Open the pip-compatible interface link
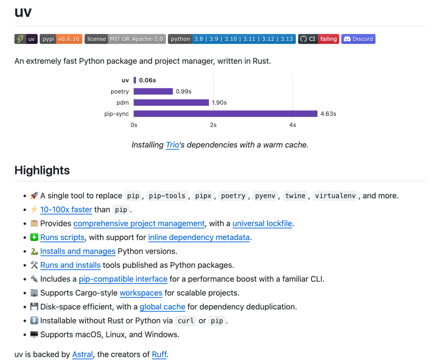Image resolution: width=437 pixels, height=364 pixels. pyautogui.click(x=123, y=279)
